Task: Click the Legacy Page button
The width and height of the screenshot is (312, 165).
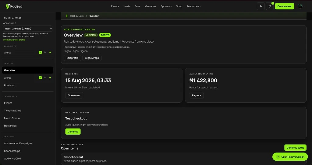Action: (x=92, y=58)
